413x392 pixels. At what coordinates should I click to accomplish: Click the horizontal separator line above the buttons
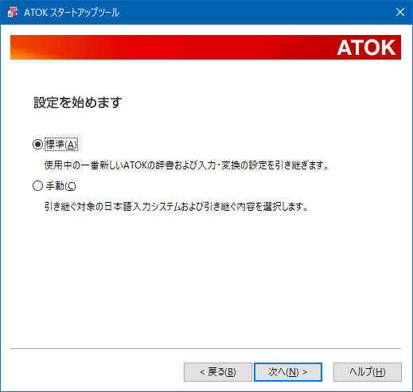point(205,348)
